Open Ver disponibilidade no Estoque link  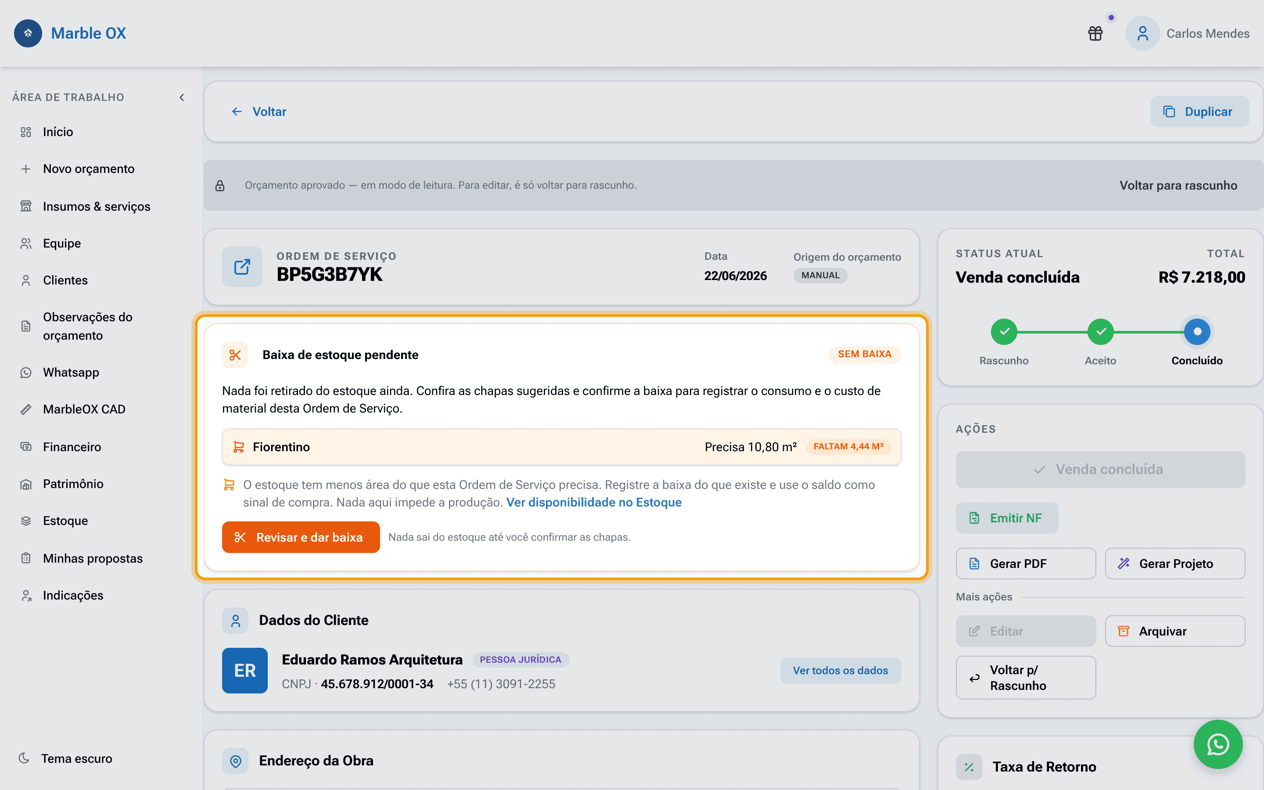(594, 502)
